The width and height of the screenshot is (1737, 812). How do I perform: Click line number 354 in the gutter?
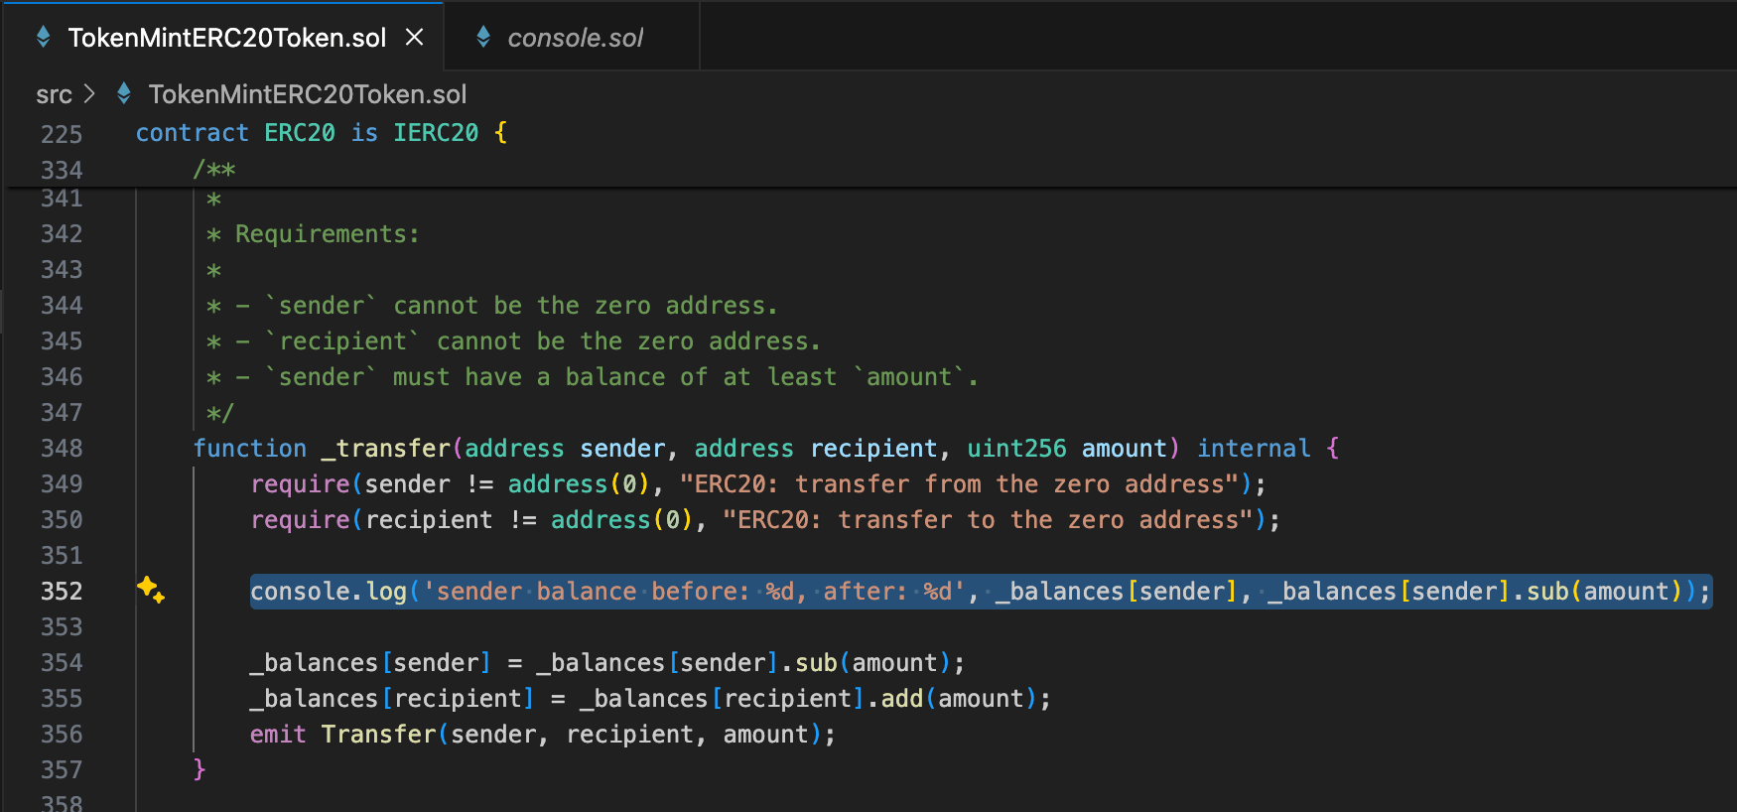pyautogui.click(x=62, y=663)
